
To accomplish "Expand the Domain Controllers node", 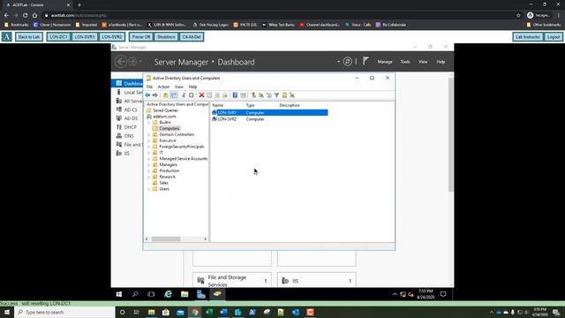I will click(149, 134).
